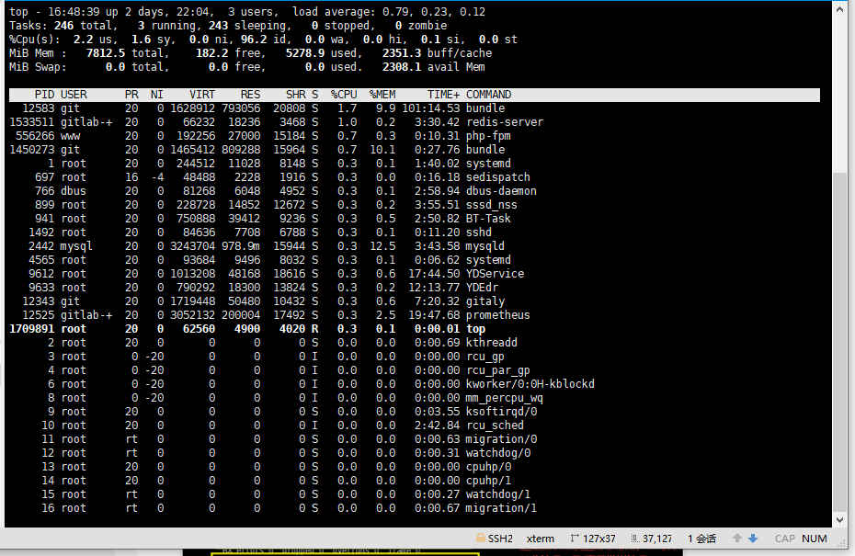The height and width of the screenshot is (556, 855).
Task: Click the gitaly command
Action: click(484, 301)
